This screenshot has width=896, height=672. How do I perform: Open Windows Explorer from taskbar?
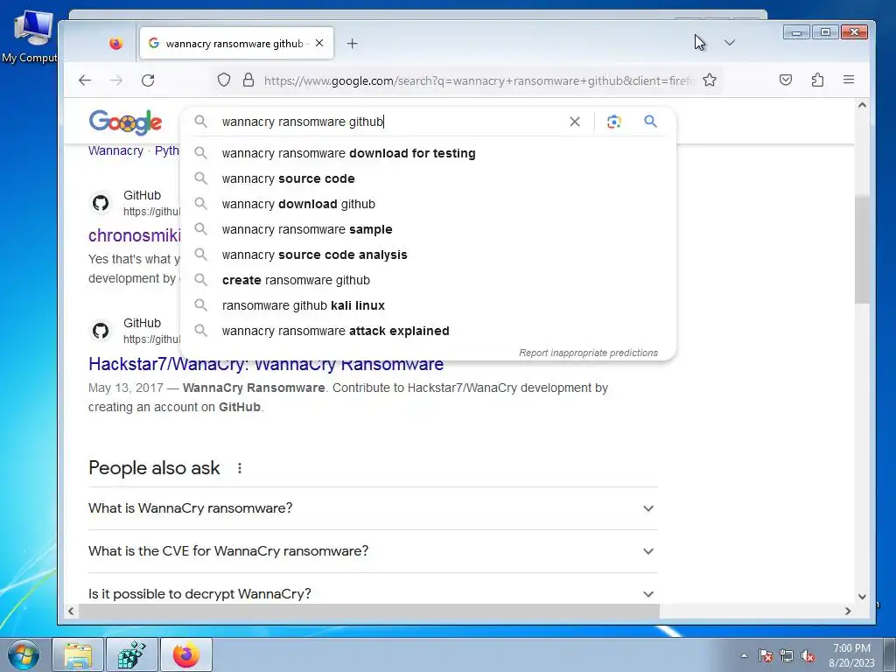[78, 654]
